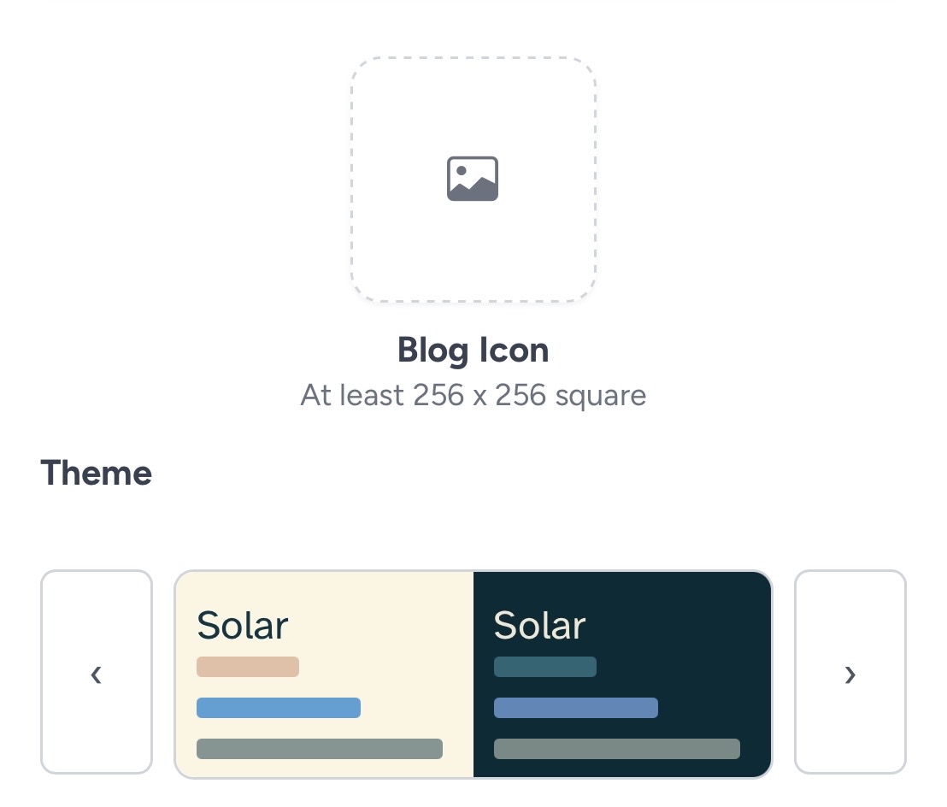The height and width of the screenshot is (807, 947).
Task: Click the left carousel button box
Action: pyautogui.click(x=97, y=616)
